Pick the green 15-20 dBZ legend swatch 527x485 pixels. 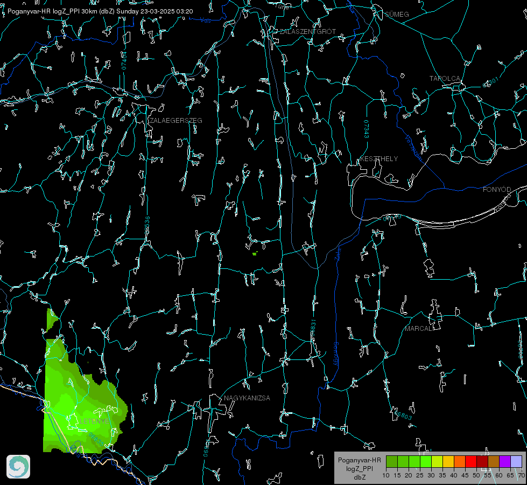tap(403, 461)
